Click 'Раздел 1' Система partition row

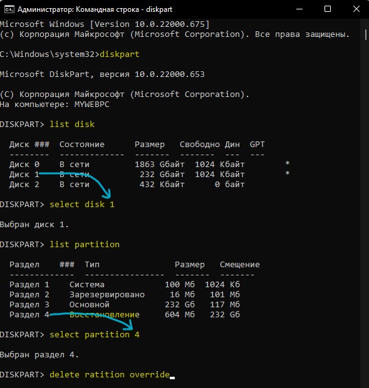pyautogui.click(x=125, y=285)
